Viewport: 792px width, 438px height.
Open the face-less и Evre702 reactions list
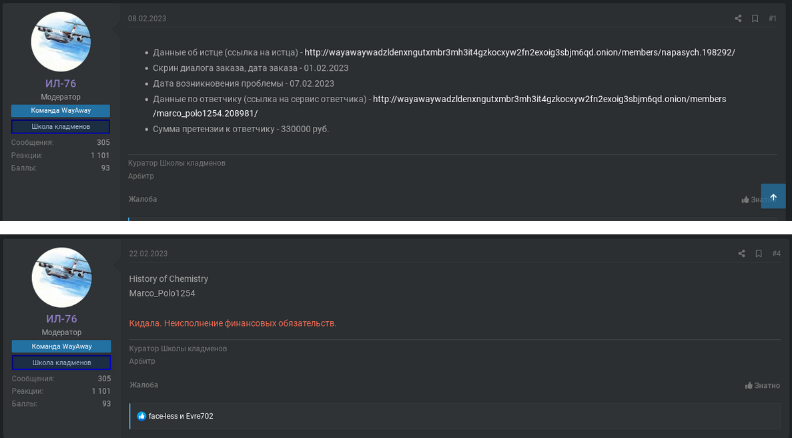tap(181, 416)
